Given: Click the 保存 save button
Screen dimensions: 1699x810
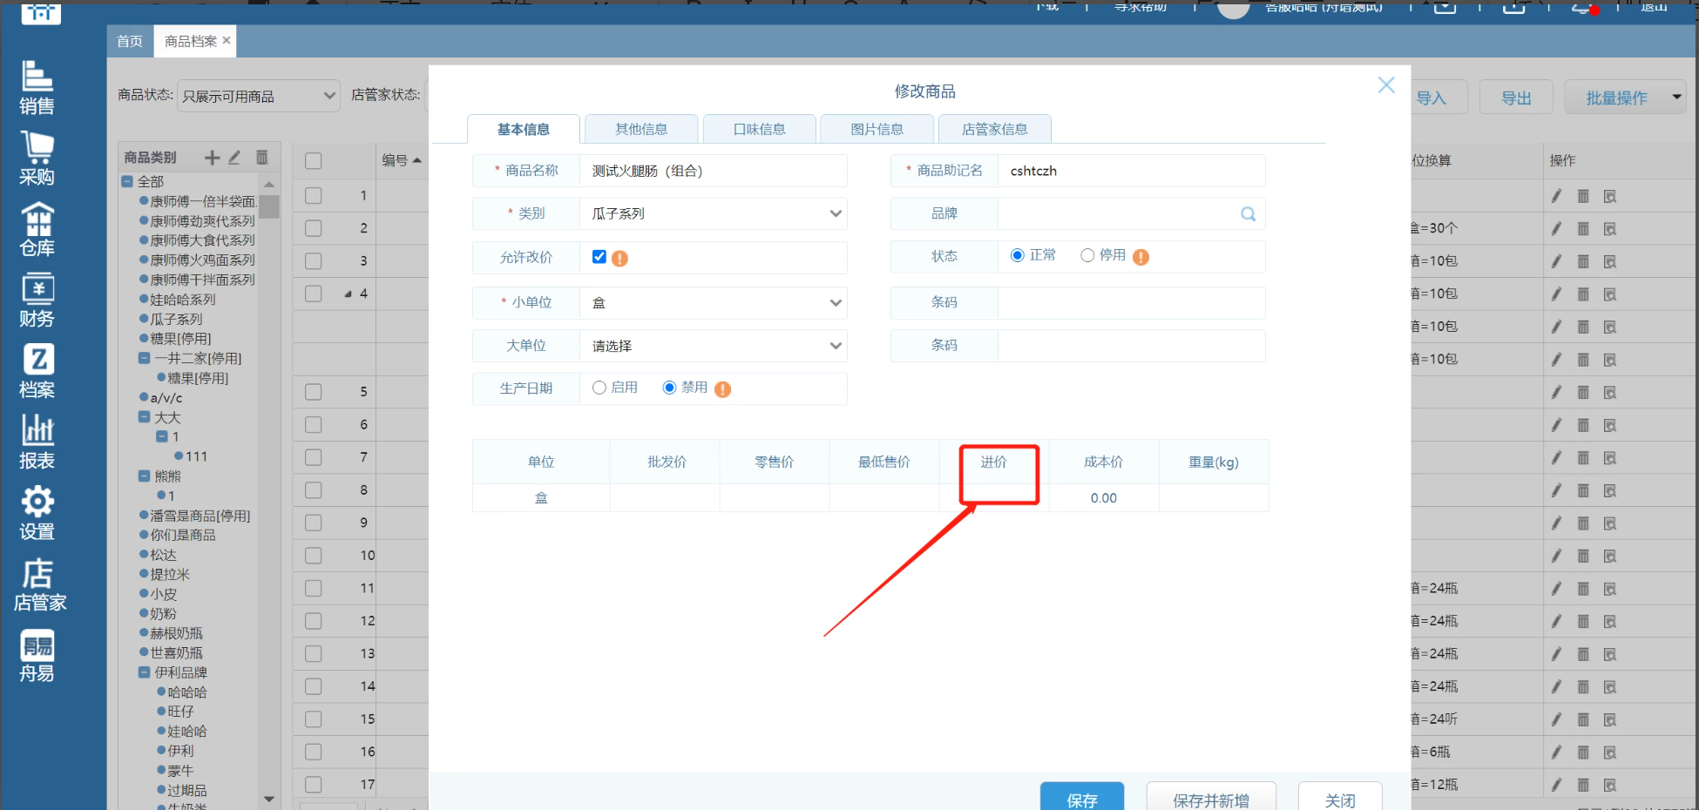Looking at the screenshot, I should pos(1081,799).
